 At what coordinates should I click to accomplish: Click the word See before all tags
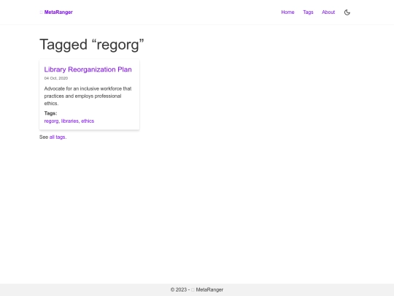click(44, 137)
